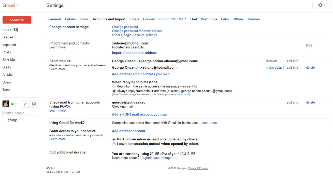Choose "Mark conversation as read when opened by others"

114,139
